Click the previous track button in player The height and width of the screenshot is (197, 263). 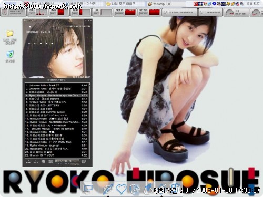[29, 44]
